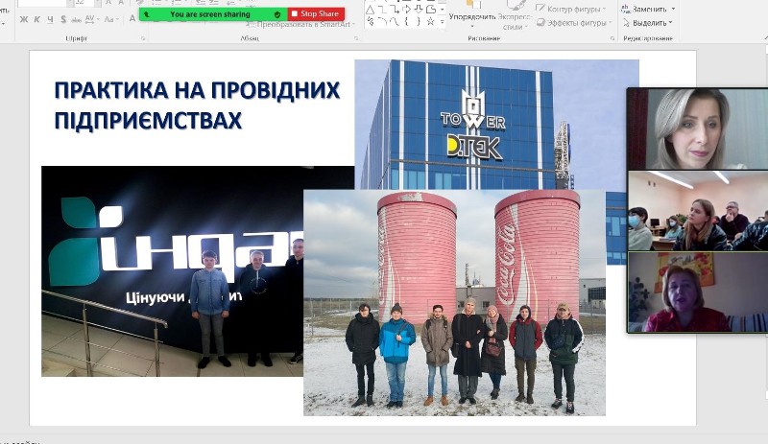Click the Заменить button
Viewport: 768px width, 444px height.
click(x=645, y=9)
